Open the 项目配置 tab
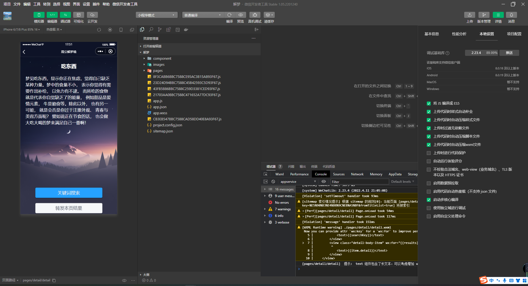Image resolution: width=528 pixels, height=286 pixels. 514,34
